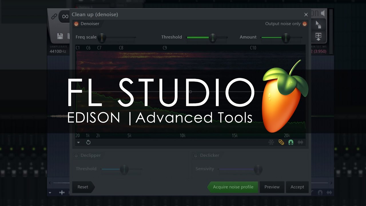Click the scroll right arrow in Edison
The image size is (366, 206).
pyautogui.click(x=331, y=183)
